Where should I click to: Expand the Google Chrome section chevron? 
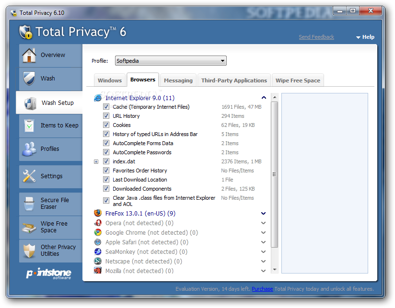(x=264, y=232)
